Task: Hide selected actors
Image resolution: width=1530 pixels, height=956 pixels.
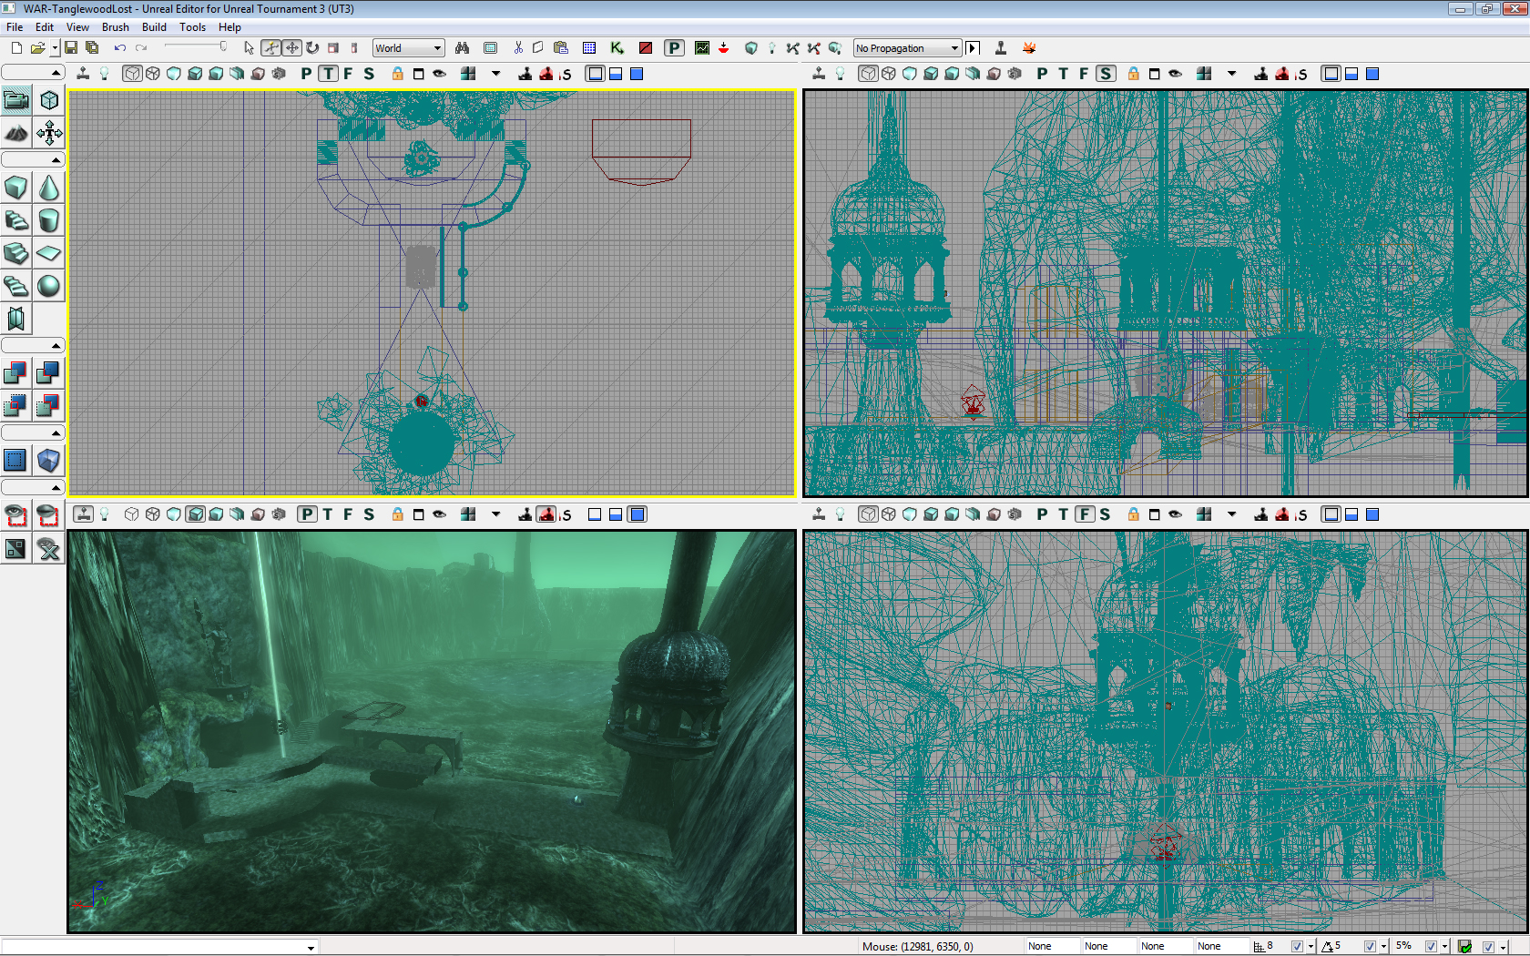Action: pyautogui.click(x=49, y=515)
